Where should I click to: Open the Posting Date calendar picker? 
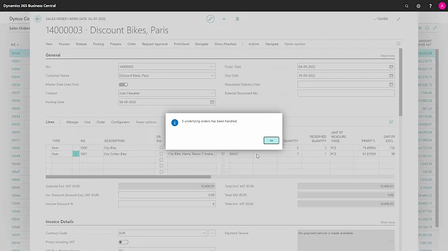pyautogui.click(x=212, y=102)
